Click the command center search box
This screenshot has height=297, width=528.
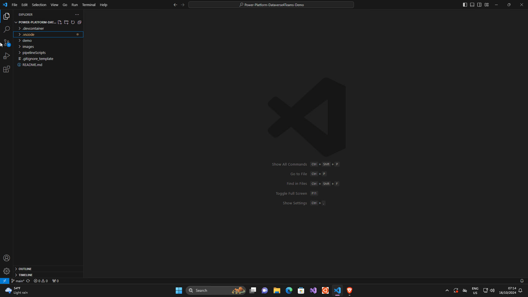coord(271,5)
